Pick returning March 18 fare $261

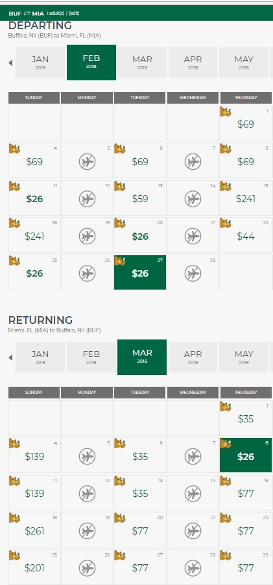click(34, 530)
